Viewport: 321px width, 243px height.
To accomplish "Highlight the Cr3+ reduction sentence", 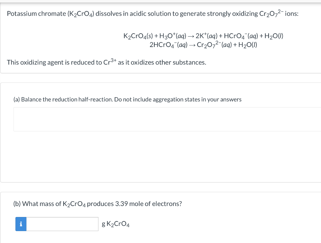I will click(x=107, y=62).
